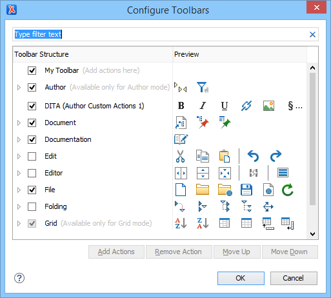Screen dimensions: 331x298
Task: Click the Underline icon in DITA preview
Action: click(x=225, y=106)
